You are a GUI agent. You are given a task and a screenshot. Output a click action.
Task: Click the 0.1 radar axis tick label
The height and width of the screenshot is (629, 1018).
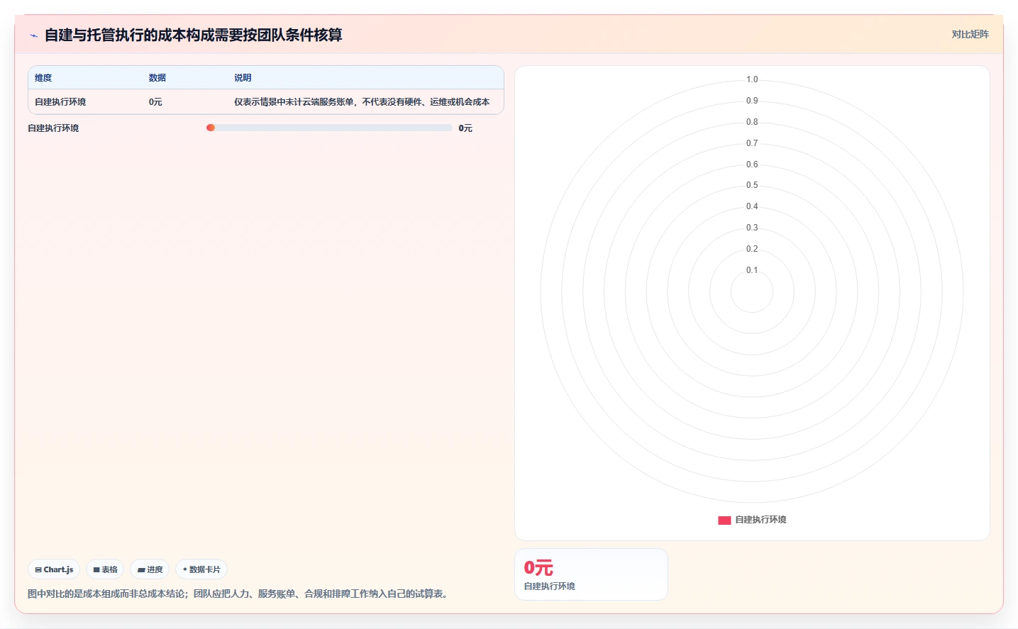coord(752,270)
